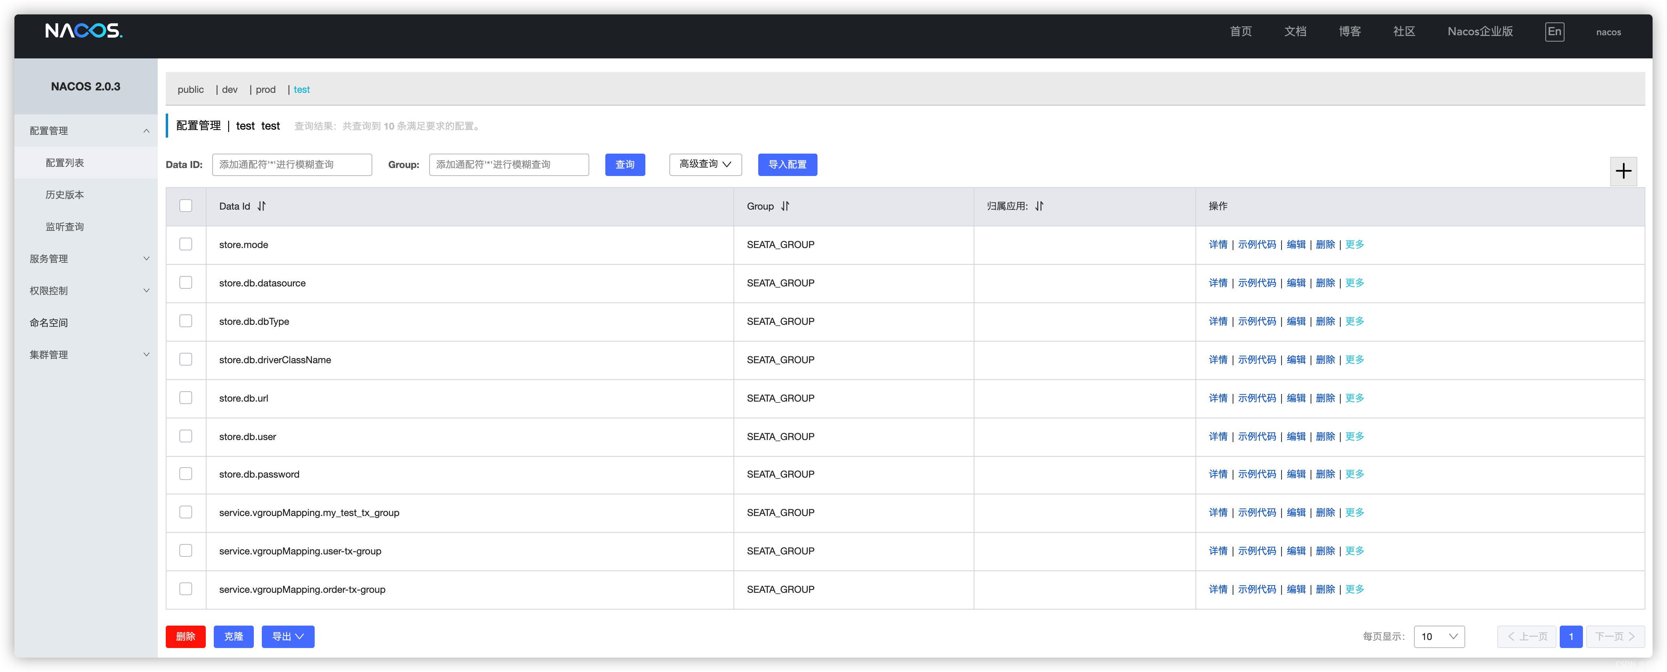
Task: Open 示例代码 for store.db.datasource
Action: tap(1257, 283)
